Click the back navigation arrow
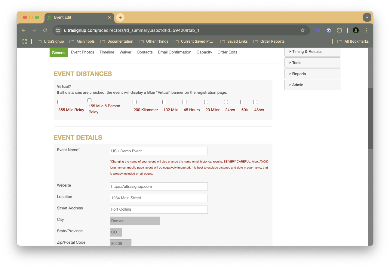Viewport: 390px width, 268px height. [x=23, y=30]
